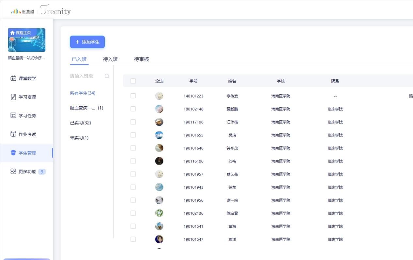Switch to the 待入班 tab
The image size is (413, 260).
[110, 59]
